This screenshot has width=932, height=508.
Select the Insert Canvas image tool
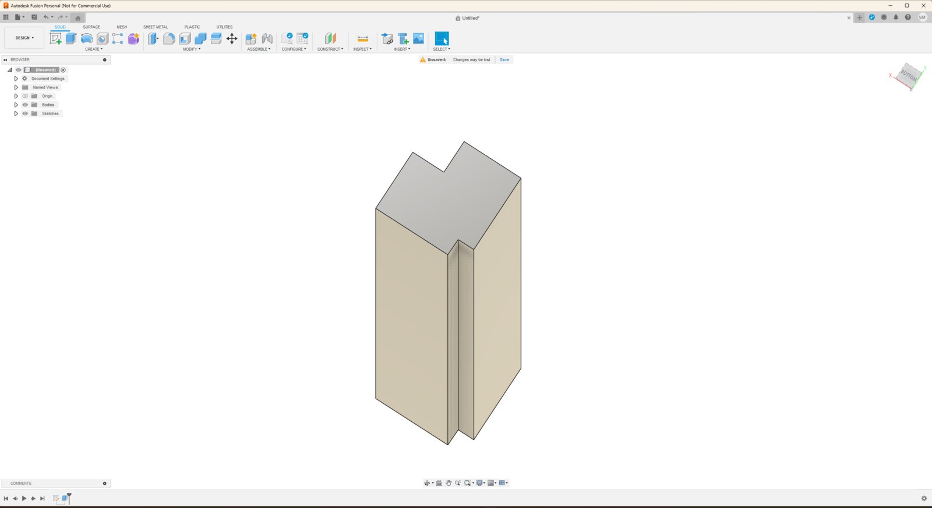click(x=418, y=38)
